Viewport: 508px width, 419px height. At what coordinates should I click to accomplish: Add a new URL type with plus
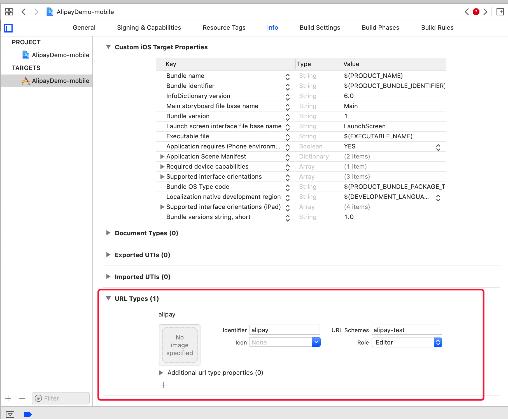coord(163,385)
